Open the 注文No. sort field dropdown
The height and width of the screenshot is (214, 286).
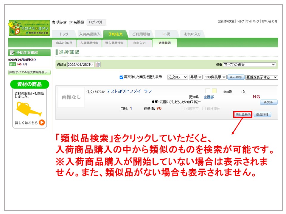pyautogui.click(x=177, y=77)
